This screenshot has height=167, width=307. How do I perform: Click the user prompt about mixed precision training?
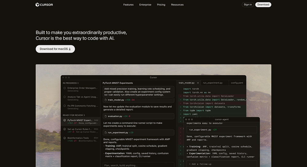coord(138,92)
